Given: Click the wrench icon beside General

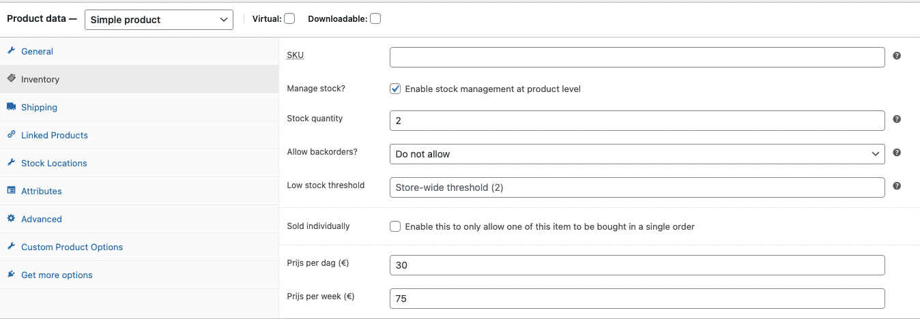Looking at the screenshot, I should (x=11, y=51).
